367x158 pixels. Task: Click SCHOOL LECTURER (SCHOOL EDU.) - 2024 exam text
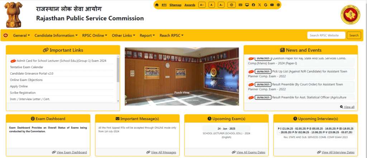coord(227,133)
